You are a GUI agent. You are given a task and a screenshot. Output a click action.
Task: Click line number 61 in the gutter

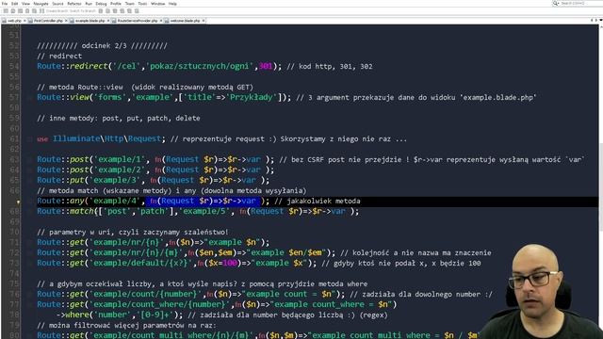[14, 139]
